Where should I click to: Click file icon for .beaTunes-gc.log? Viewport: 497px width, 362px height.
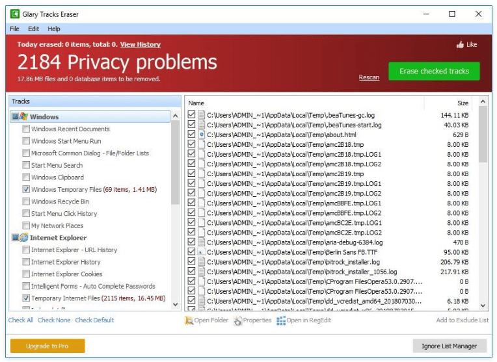(201, 115)
